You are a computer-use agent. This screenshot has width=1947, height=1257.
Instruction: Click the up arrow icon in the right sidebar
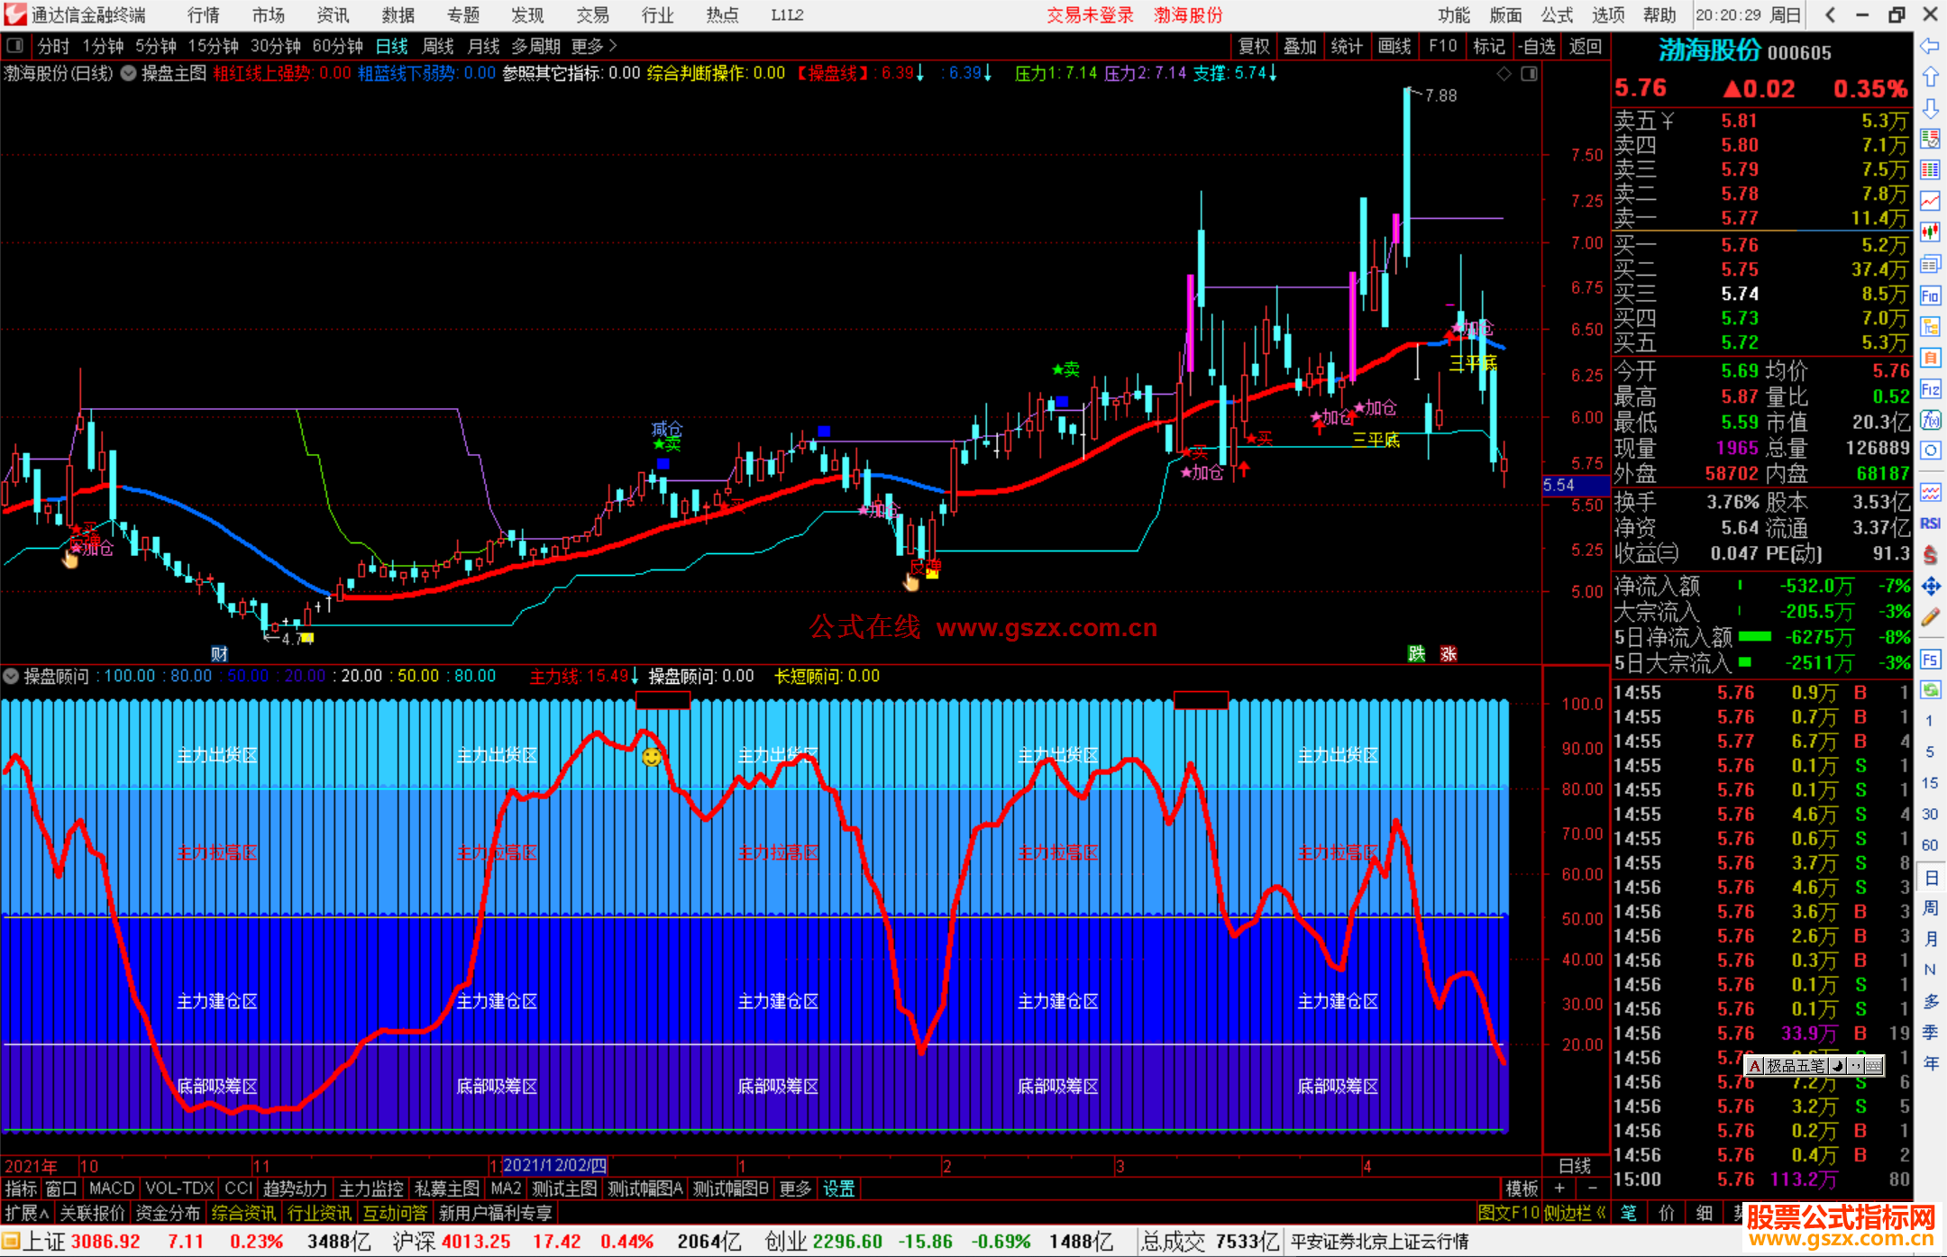pos(1930,77)
